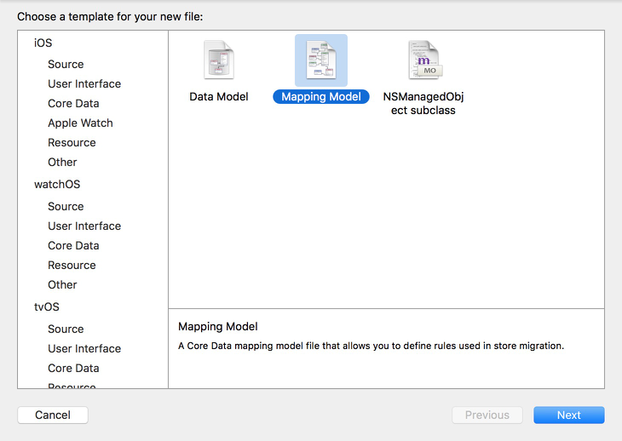Screen dimensions: 622x441
Task: Select the tvOS category header
Action: click(x=47, y=306)
